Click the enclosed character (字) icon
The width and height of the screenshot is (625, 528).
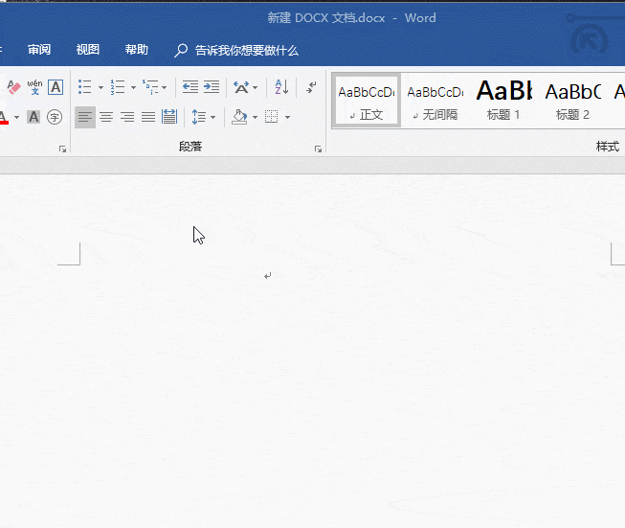pyautogui.click(x=55, y=117)
